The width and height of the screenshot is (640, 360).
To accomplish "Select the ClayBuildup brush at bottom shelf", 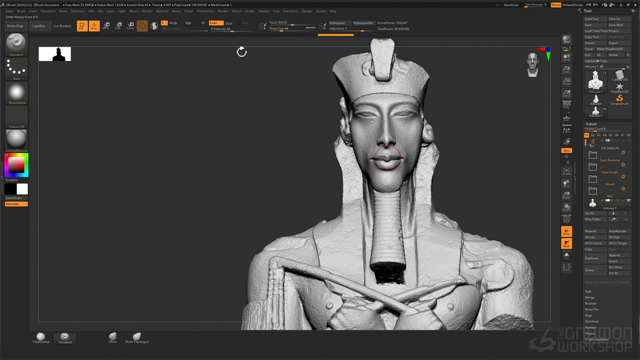I will pos(41,337).
